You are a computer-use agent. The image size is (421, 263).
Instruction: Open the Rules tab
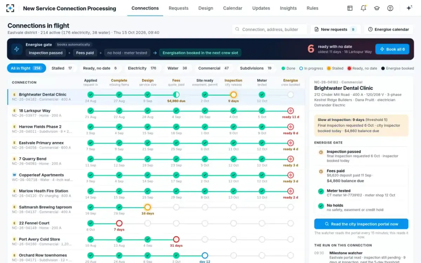(313, 8)
